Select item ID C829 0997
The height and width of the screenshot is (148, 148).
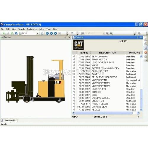(x=84, y=86)
